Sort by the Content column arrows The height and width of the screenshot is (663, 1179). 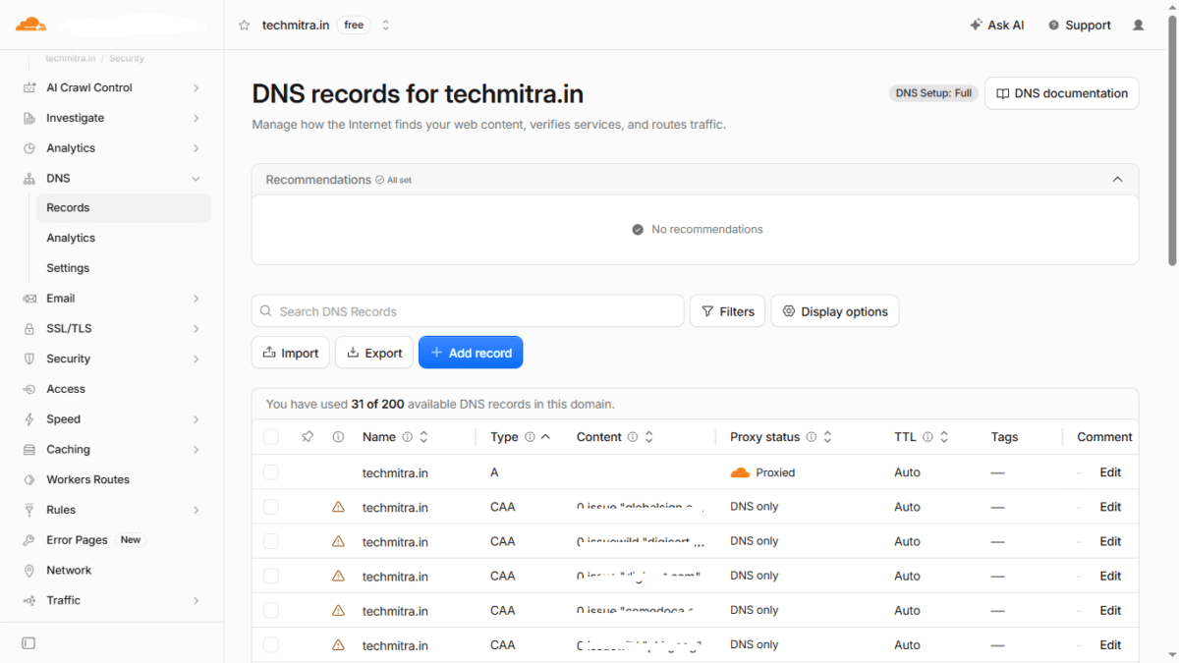[x=648, y=437]
